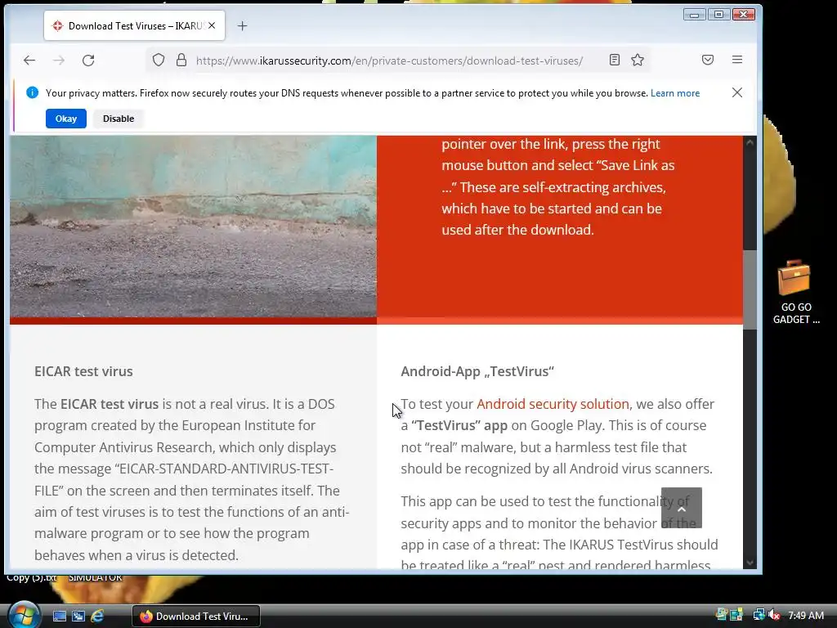Click Switch between windows quick launch icon
837x628 pixels.
point(78,617)
